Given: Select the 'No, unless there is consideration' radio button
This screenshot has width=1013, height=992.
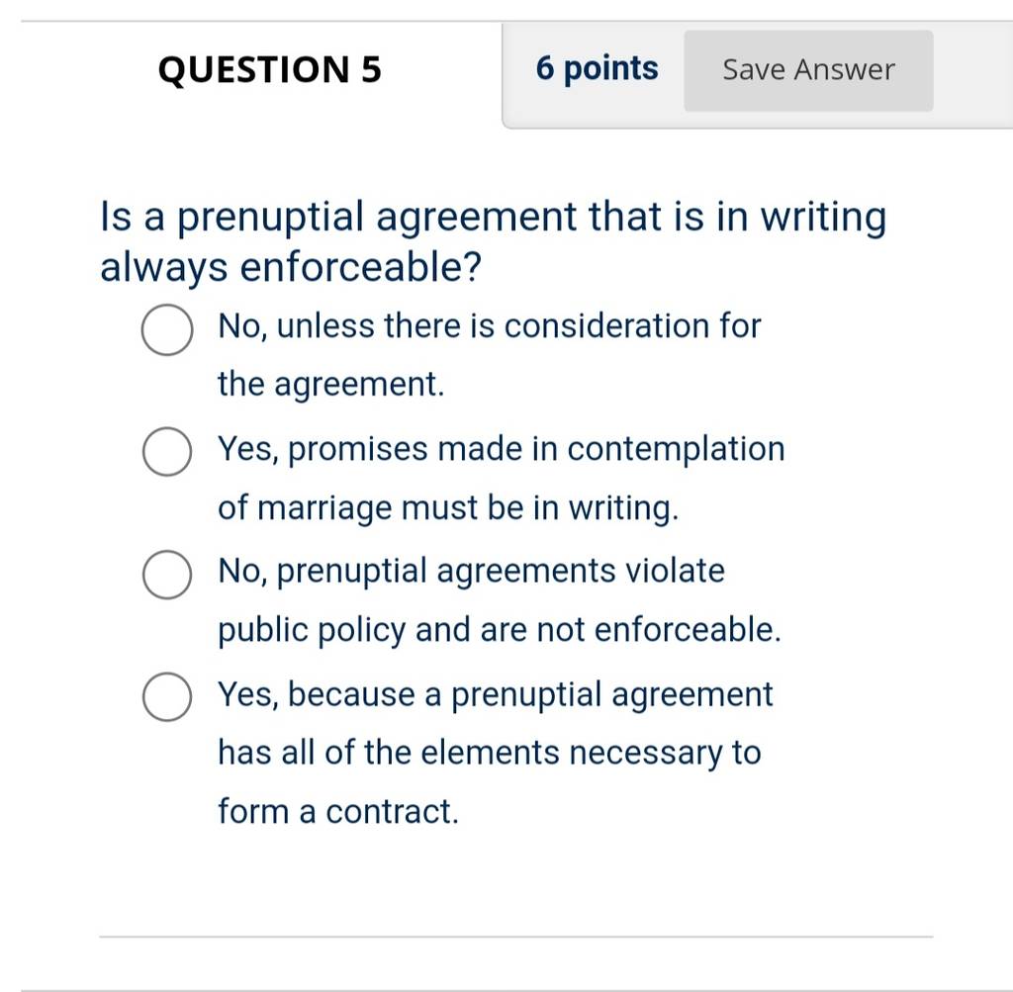Looking at the screenshot, I should [x=166, y=330].
